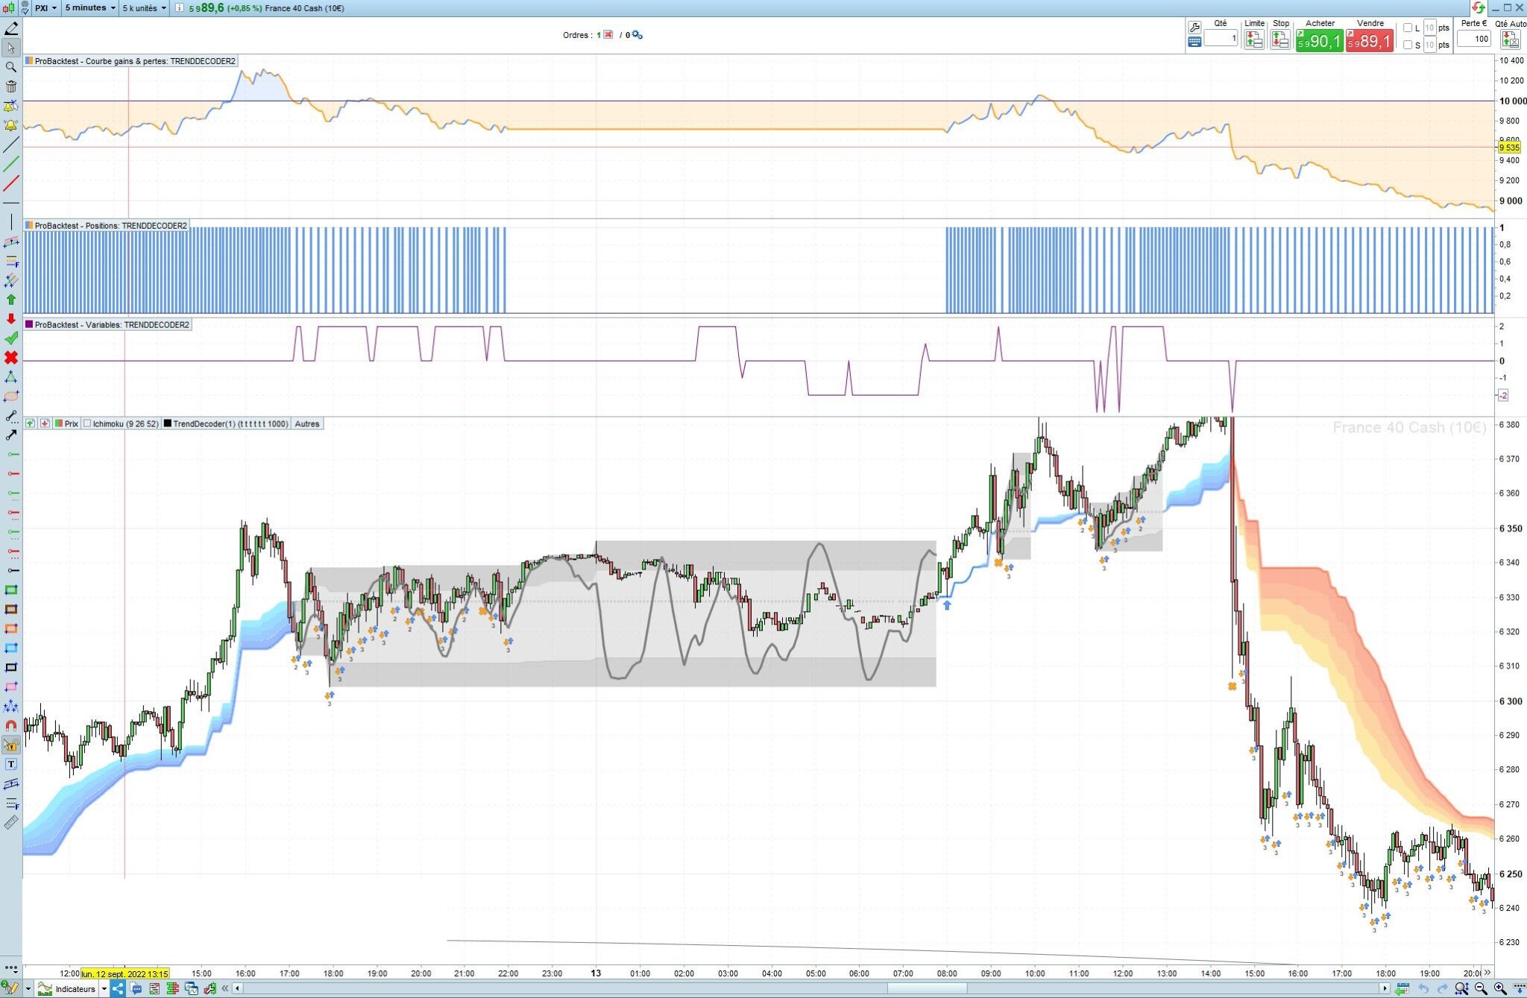Click the zoom out magnifier
This screenshot has height=998, width=1527.
1481,989
